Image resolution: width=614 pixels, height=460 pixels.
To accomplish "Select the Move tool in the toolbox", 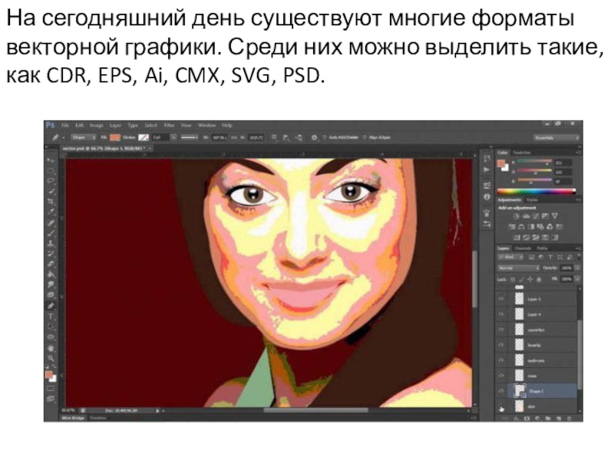I will (51, 161).
